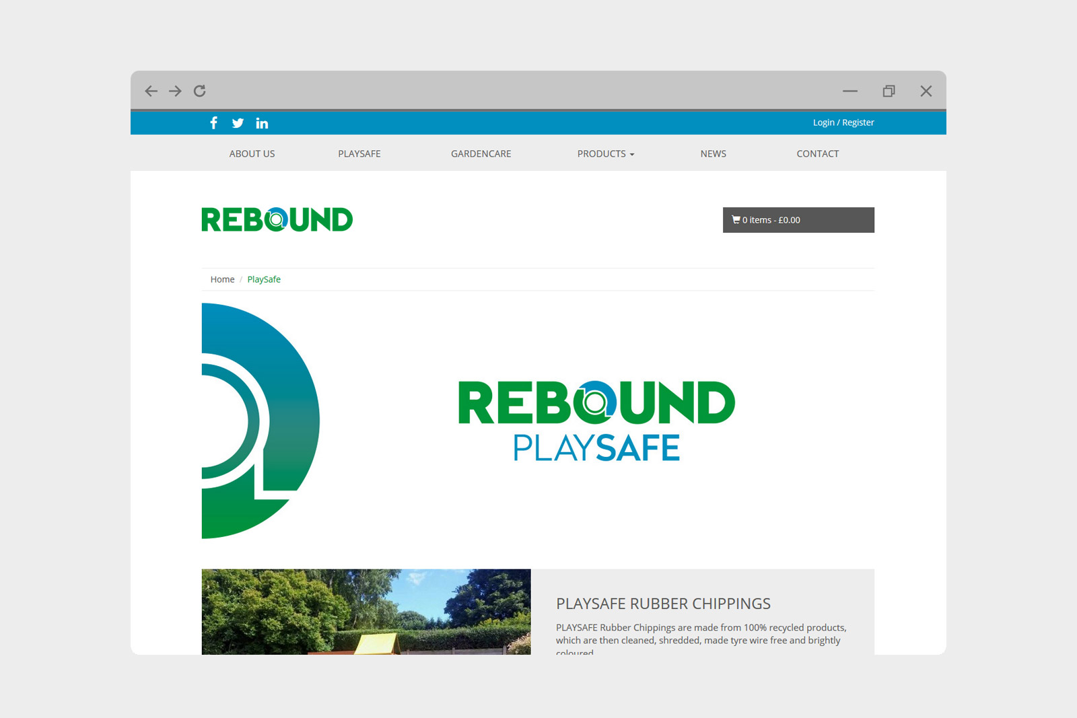Open the Twitter bird icon
The height and width of the screenshot is (718, 1077).
click(238, 123)
